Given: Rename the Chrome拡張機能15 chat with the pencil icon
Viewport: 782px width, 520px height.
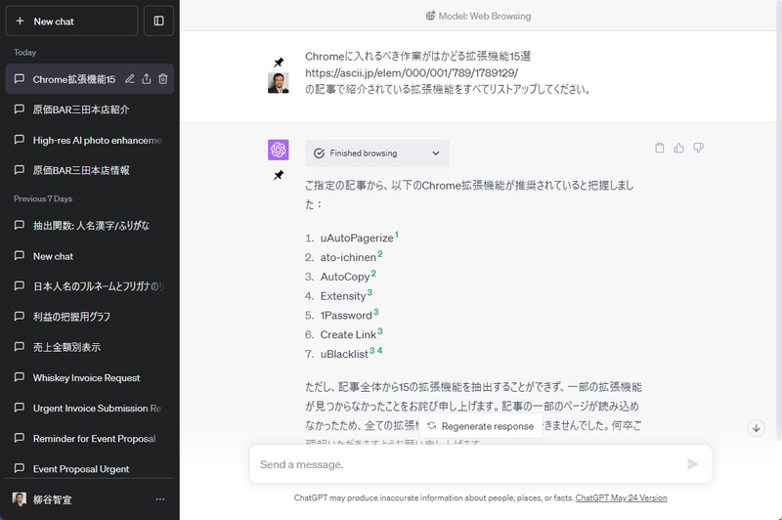Looking at the screenshot, I should click(130, 79).
